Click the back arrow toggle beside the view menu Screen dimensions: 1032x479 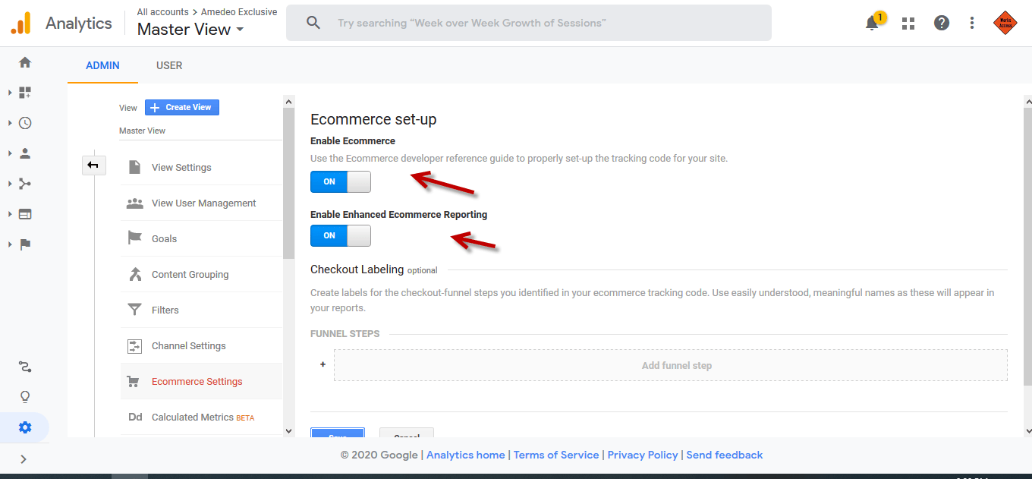(x=94, y=165)
